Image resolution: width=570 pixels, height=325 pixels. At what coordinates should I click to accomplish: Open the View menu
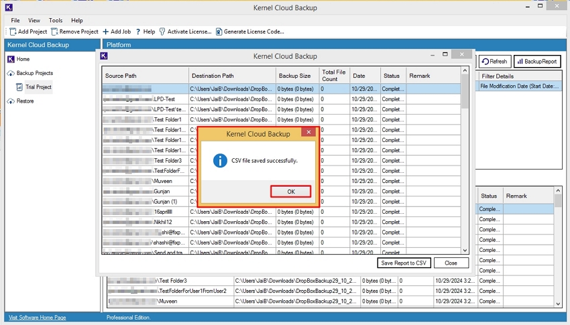[34, 20]
